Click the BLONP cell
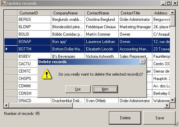The image size is (179, 127). point(34,27)
